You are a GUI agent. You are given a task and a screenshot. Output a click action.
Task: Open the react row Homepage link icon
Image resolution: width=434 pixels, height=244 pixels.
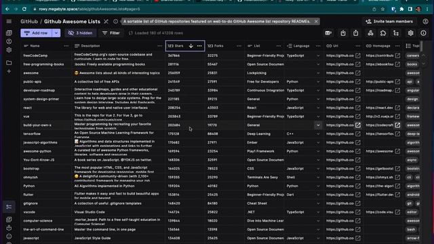tap(397, 108)
